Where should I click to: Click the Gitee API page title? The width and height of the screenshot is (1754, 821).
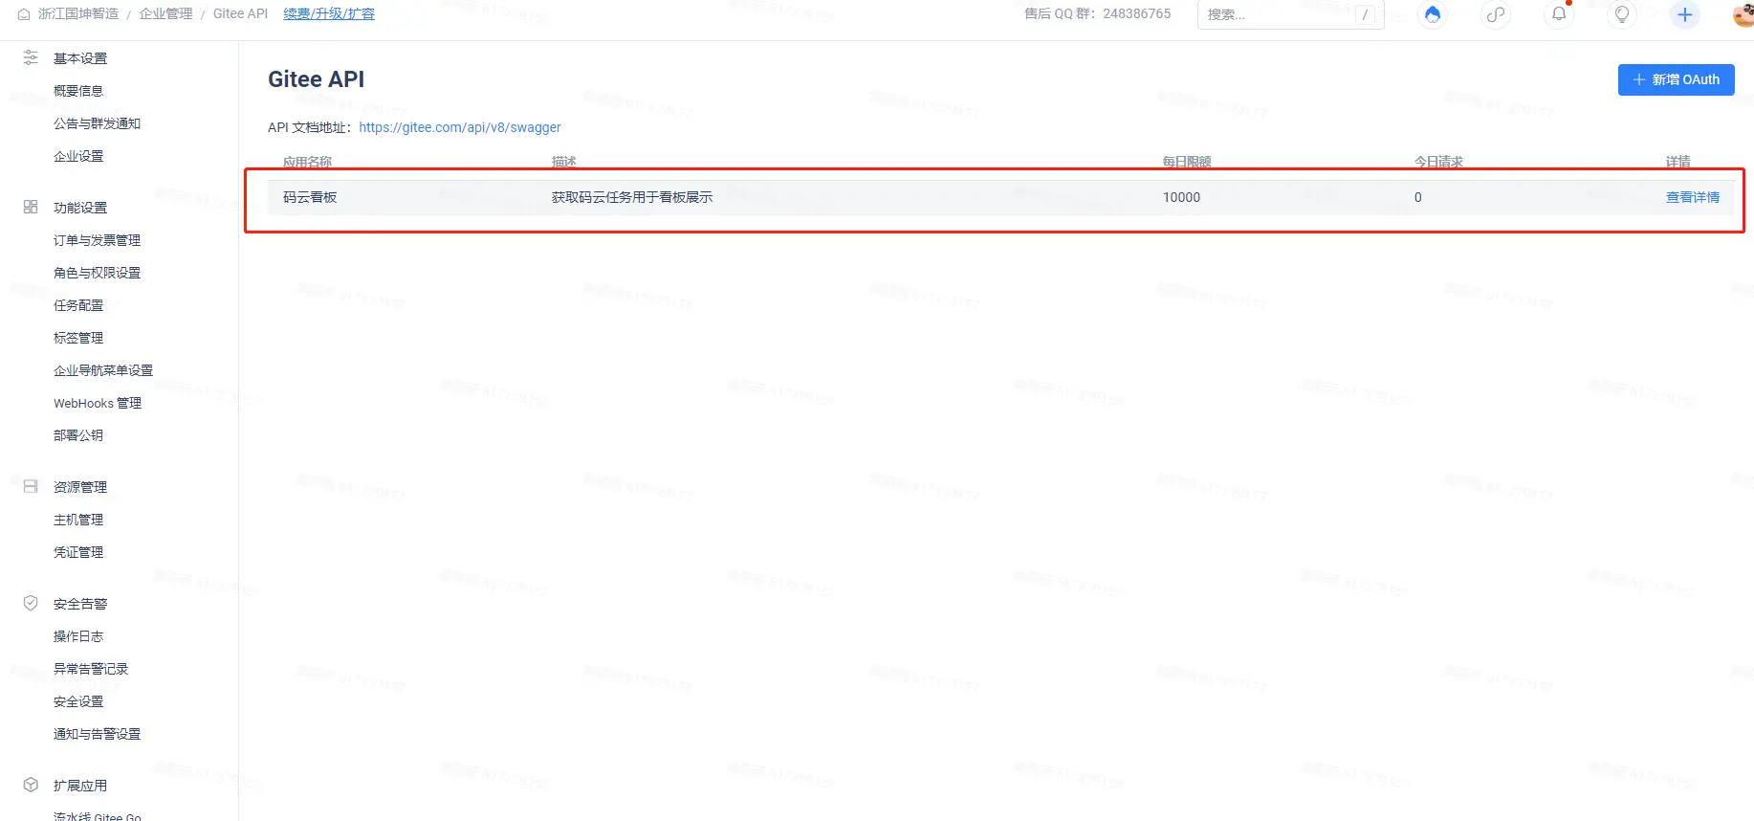coord(316,79)
